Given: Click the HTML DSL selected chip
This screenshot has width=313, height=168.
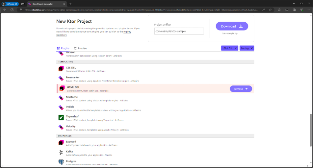Looking at the screenshot, I should click(230, 48).
